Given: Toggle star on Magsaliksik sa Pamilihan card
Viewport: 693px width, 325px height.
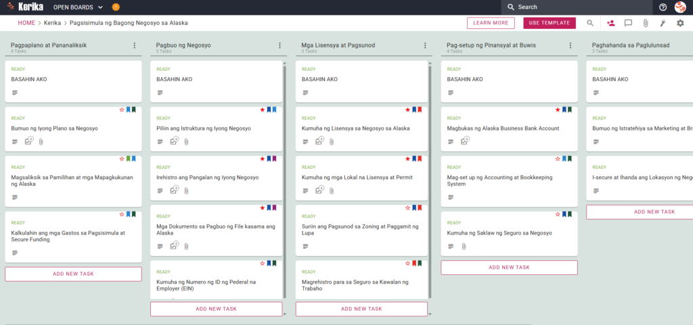Looking at the screenshot, I should [122, 158].
